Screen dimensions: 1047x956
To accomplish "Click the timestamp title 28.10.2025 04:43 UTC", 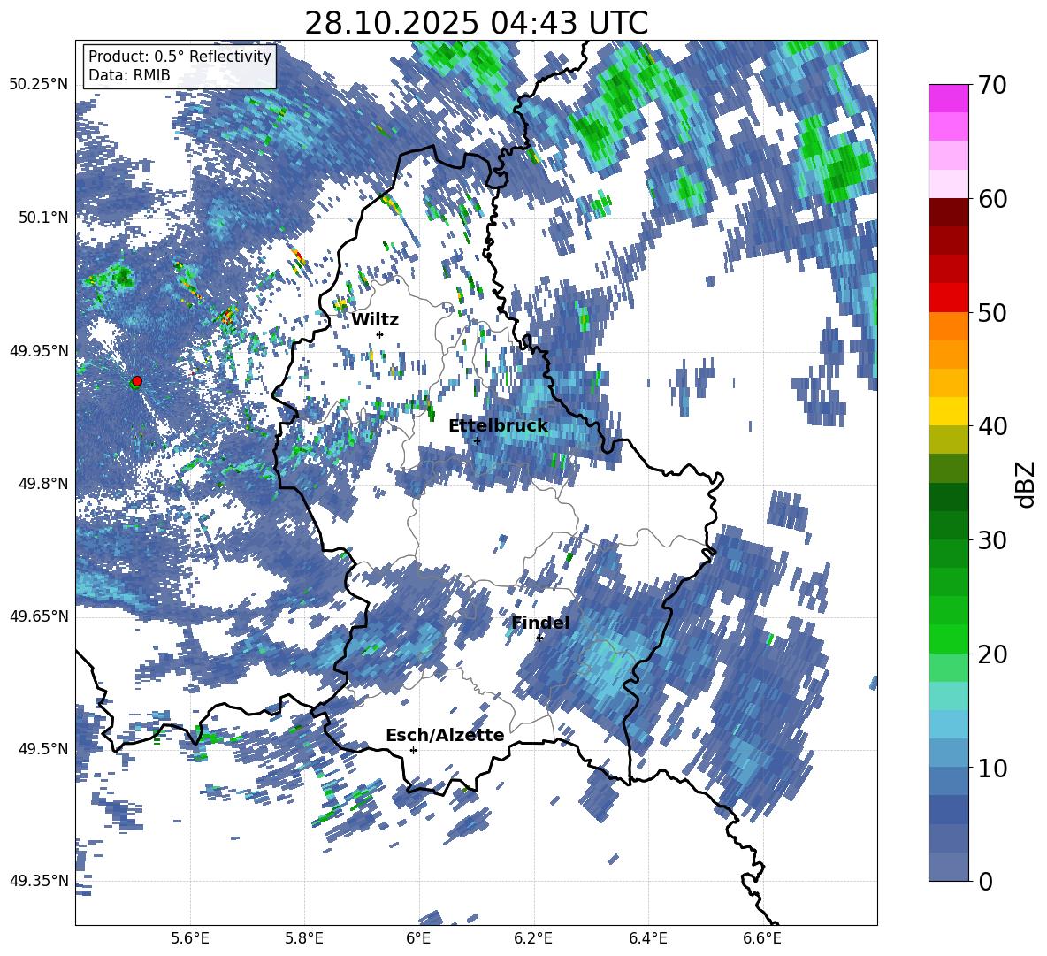I will tap(476, 23).
